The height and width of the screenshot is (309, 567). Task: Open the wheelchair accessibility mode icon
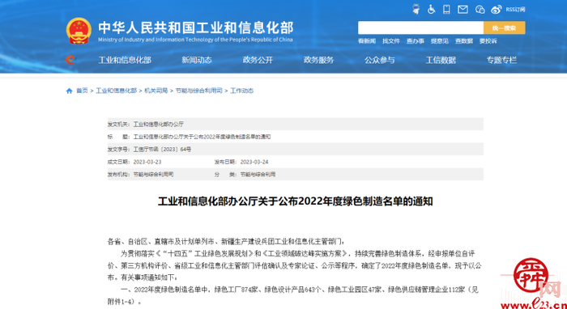(431, 10)
